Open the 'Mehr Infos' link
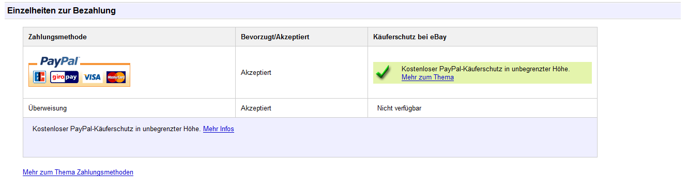 (219, 129)
